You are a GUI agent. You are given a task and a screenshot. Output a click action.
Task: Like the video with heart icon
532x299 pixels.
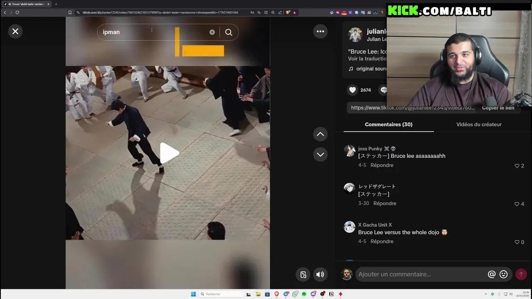click(x=352, y=90)
